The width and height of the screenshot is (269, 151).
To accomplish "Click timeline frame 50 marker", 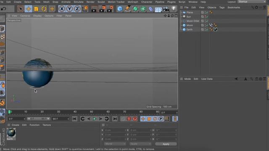I will coord(92,112).
